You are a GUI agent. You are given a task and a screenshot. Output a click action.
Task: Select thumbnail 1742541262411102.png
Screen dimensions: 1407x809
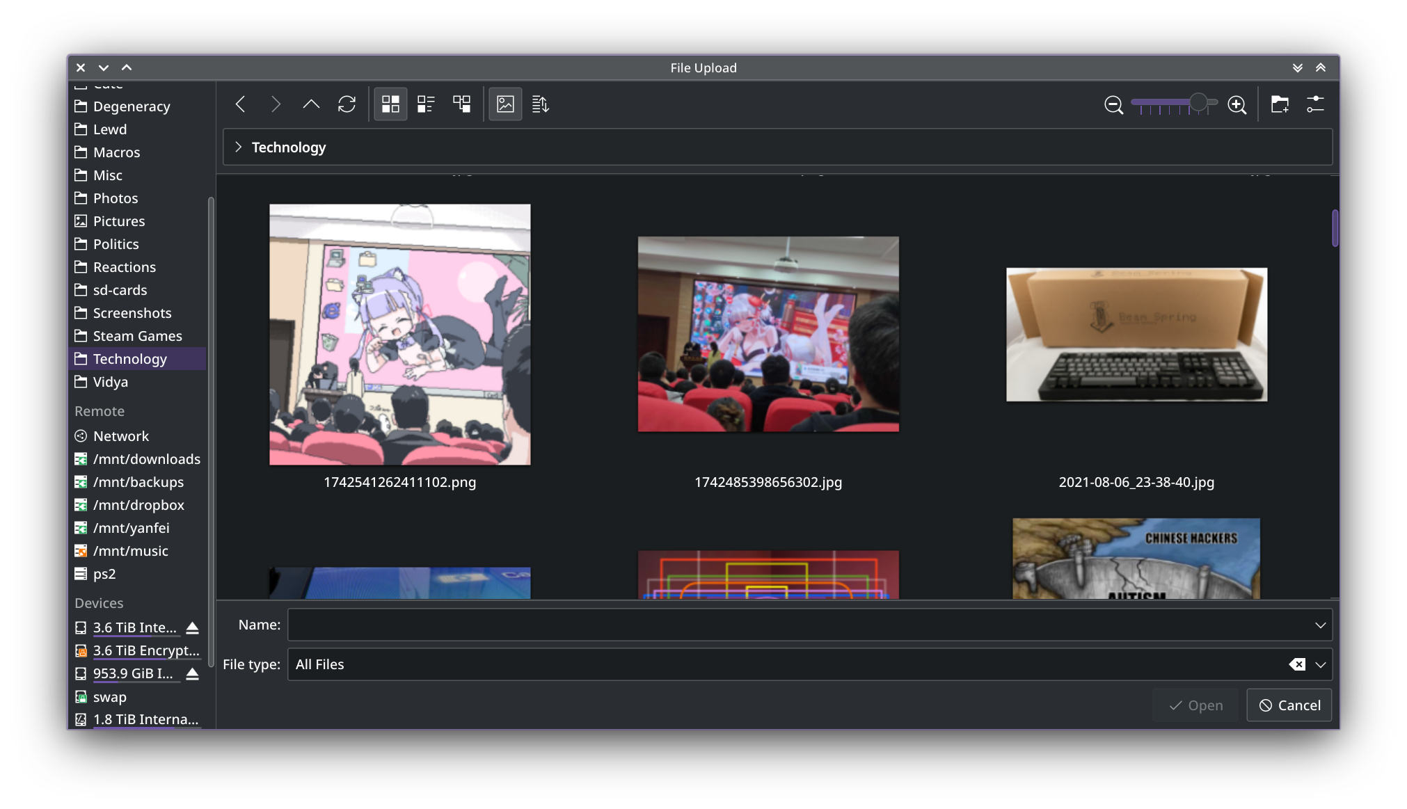pyautogui.click(x=400, y=335)
